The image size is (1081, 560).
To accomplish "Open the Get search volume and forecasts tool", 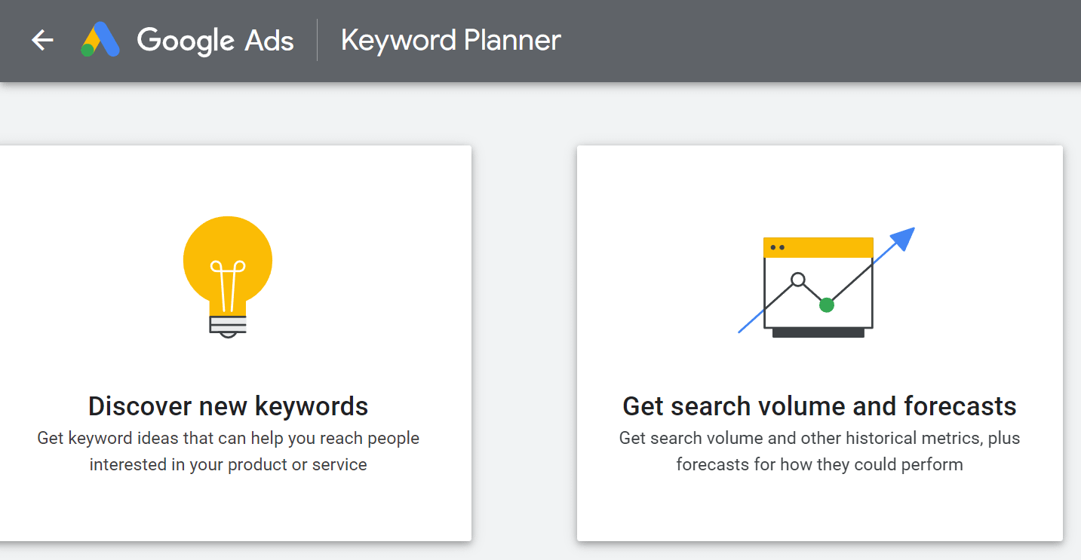I will coord(819,343).
